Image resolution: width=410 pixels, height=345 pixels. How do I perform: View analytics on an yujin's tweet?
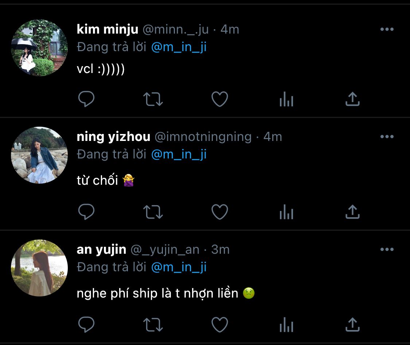pyautogui.click(x=286, y=325)
